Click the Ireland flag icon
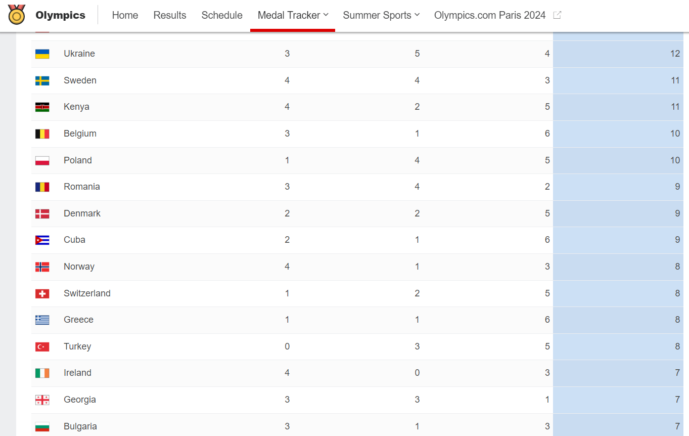The width and height of the screenshot is (689, 436). [42, 373]
